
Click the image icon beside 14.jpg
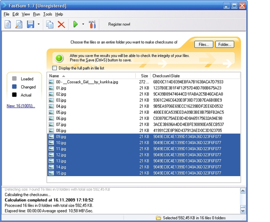(x=51, y=167)
